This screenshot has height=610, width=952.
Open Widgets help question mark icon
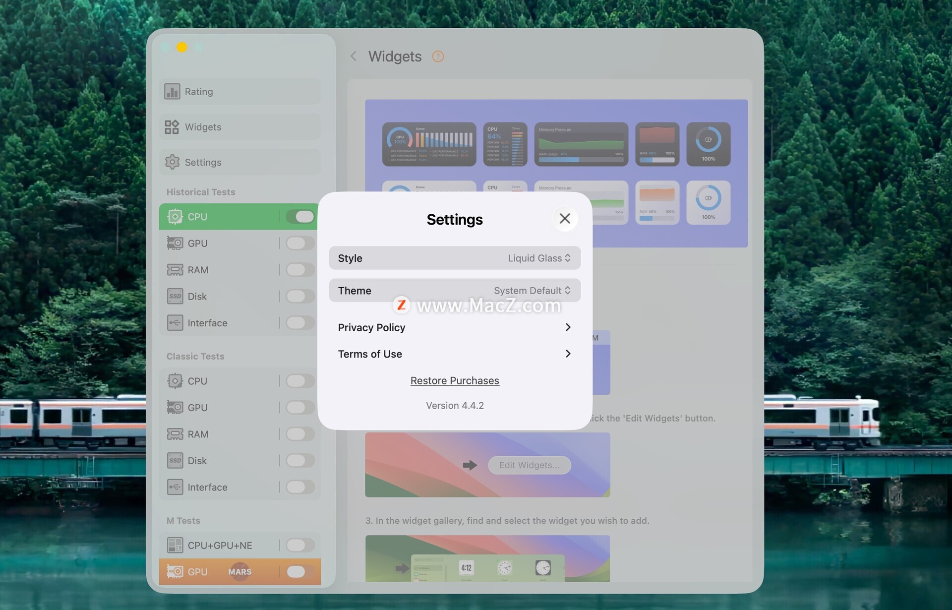[x=438, y=57]
